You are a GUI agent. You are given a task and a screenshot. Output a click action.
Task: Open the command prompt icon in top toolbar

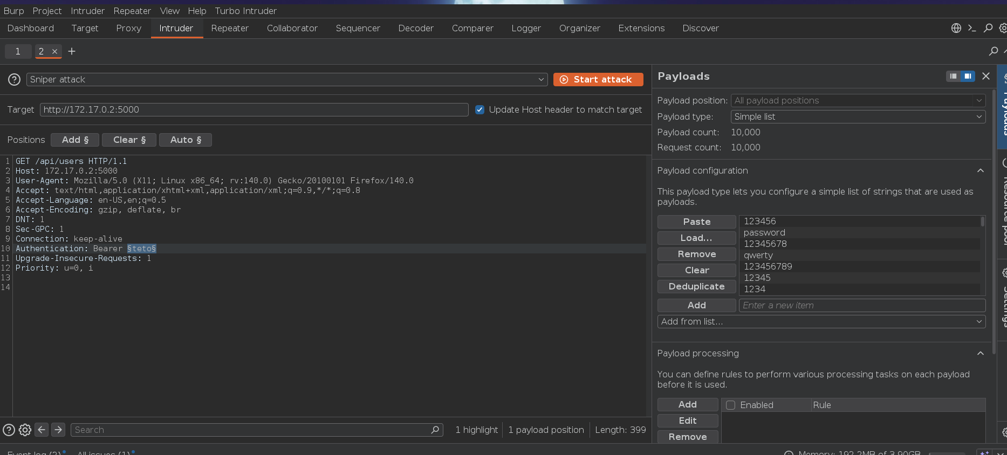point(972,28)
